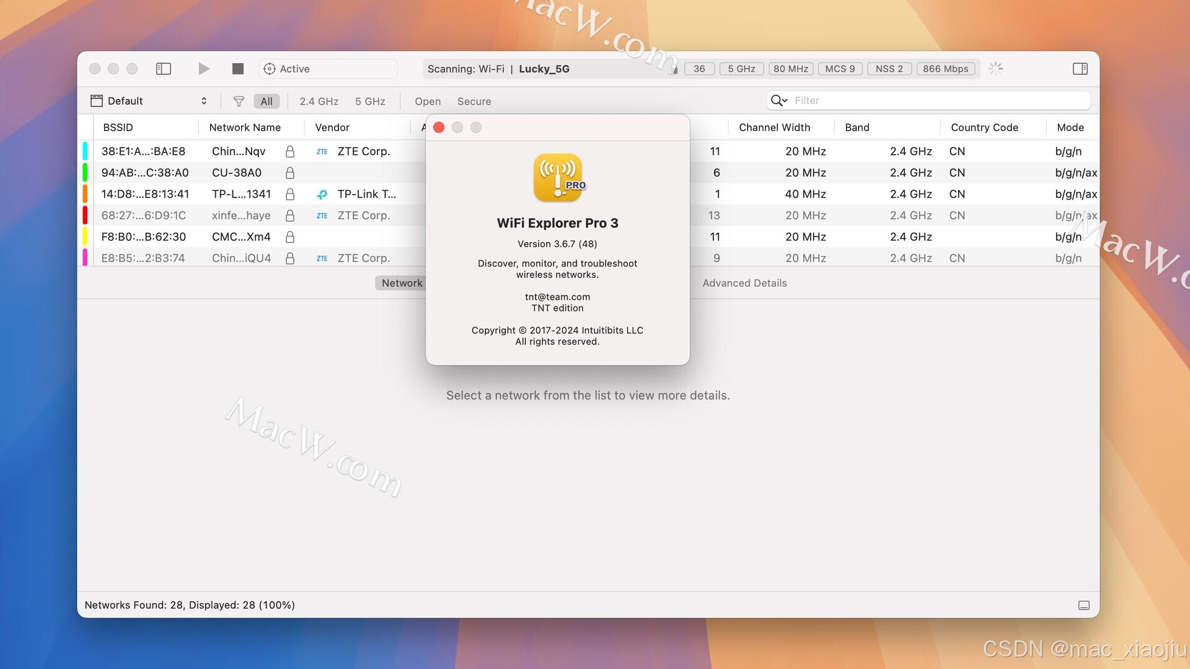Select the All filter button
The width and height of the screenshot is (1190, 669).
pos(267,102)
